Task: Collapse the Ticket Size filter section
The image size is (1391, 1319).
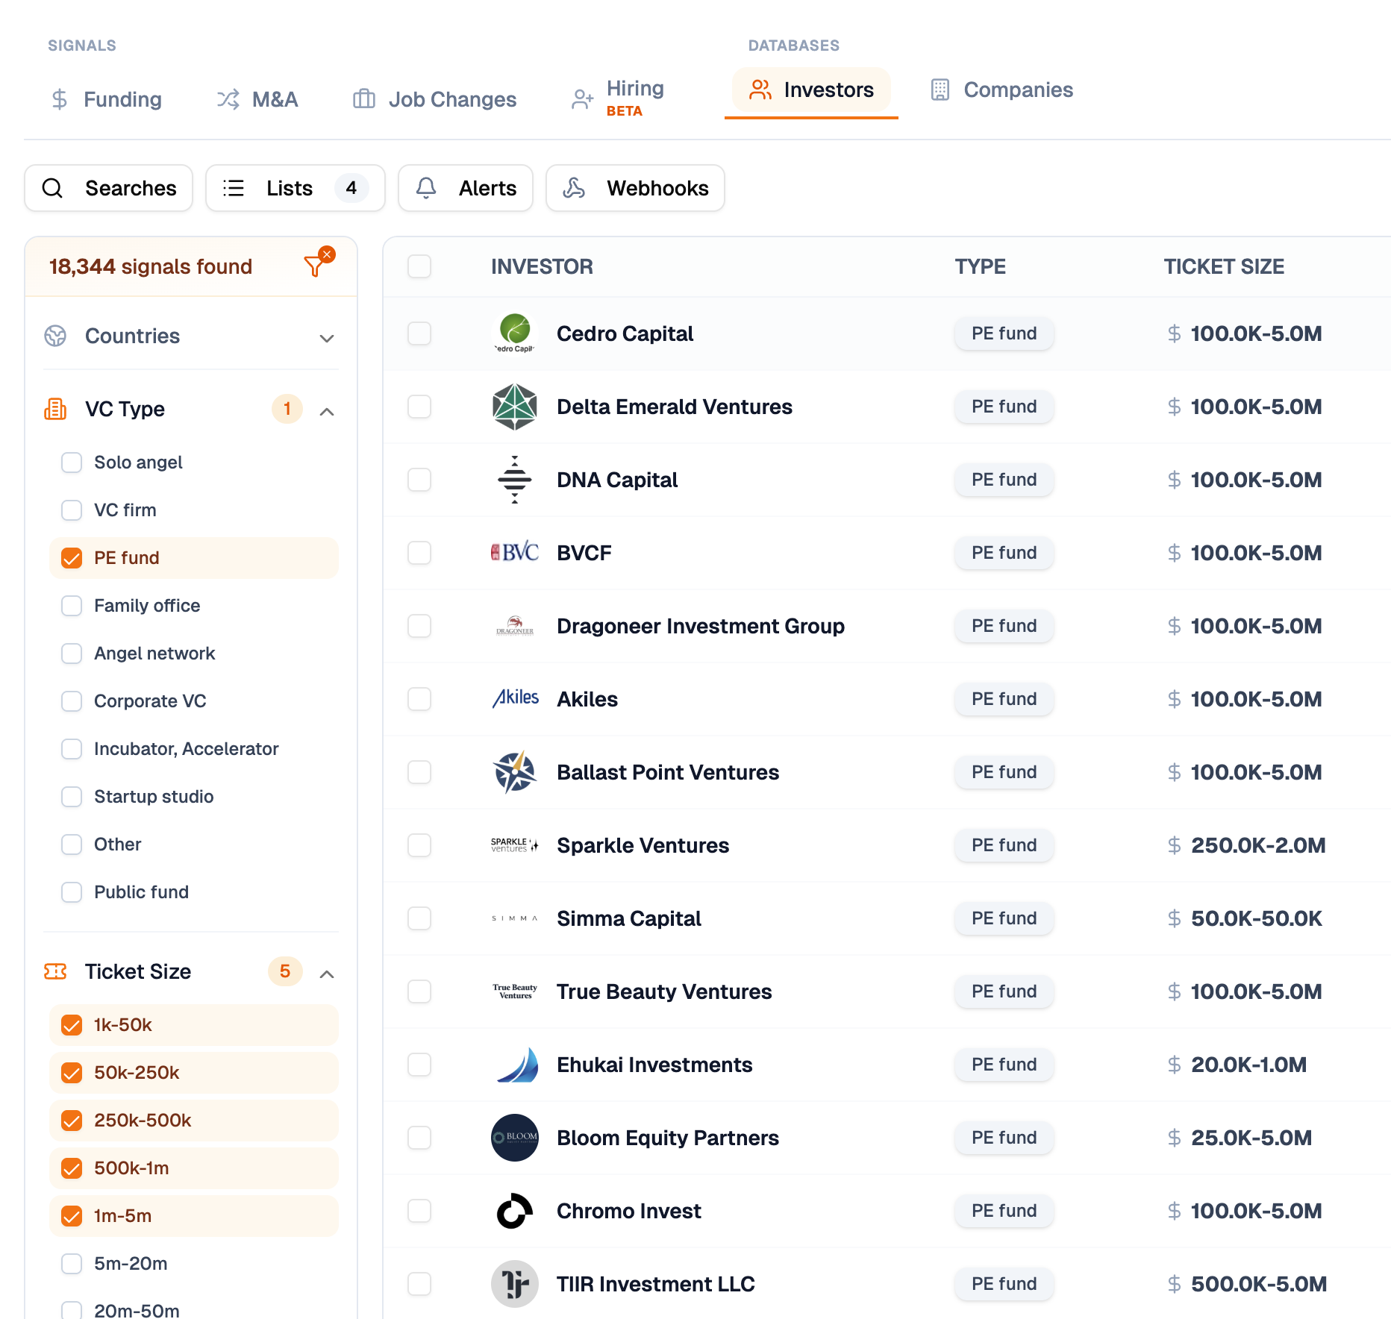Action: coord(327,974)
